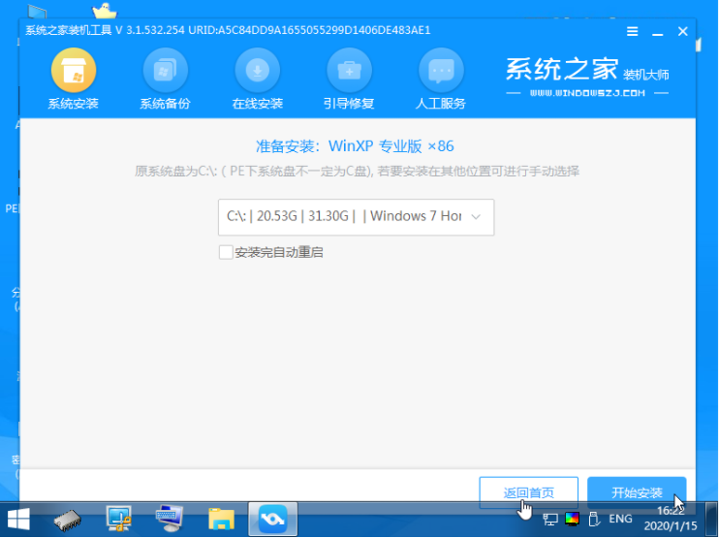719x538 pixels.
Task: Click the 系统之家 logo banner
Action: pos(586,75)
